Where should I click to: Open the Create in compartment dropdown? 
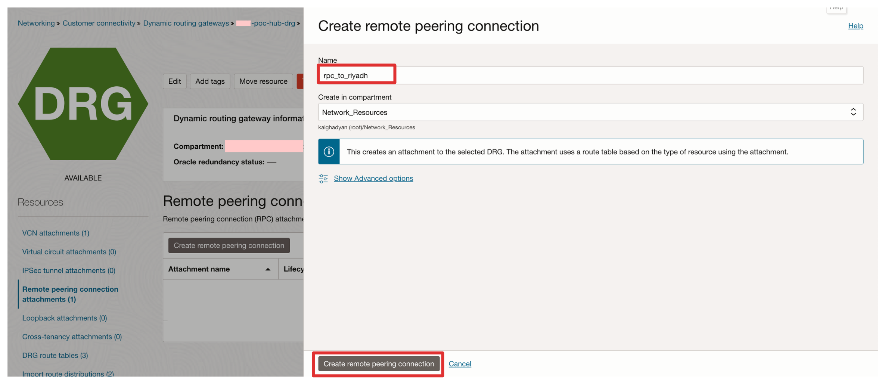click(x=590, y=112)
